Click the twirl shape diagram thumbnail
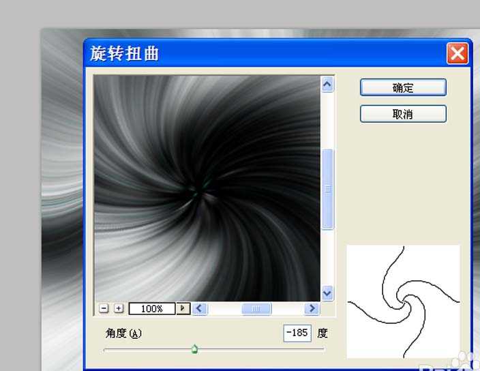The image size is (480, 371). [403, 301]
